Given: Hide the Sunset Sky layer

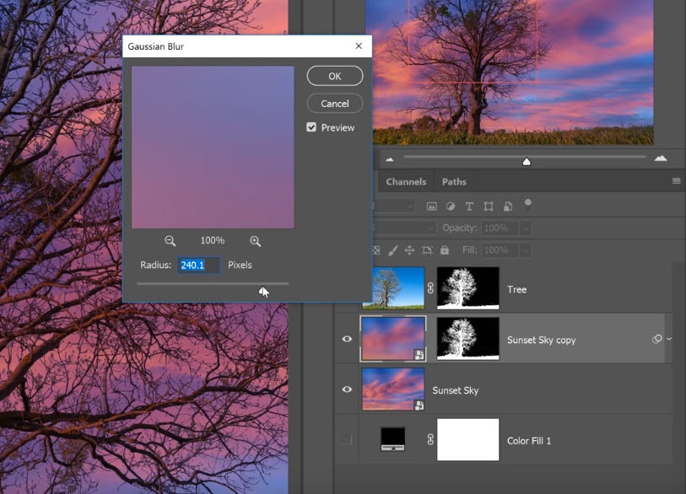Looking at the screenshot, I should pos(346,389).
